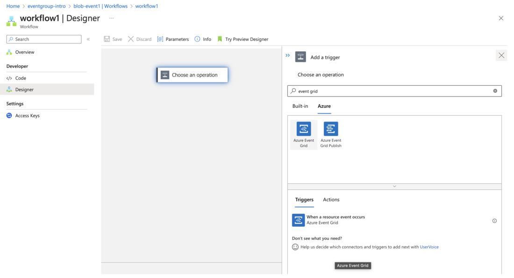Open the UserVoice link
The width and height of the screenshot is (514, 278).
(x=429, y=247)
